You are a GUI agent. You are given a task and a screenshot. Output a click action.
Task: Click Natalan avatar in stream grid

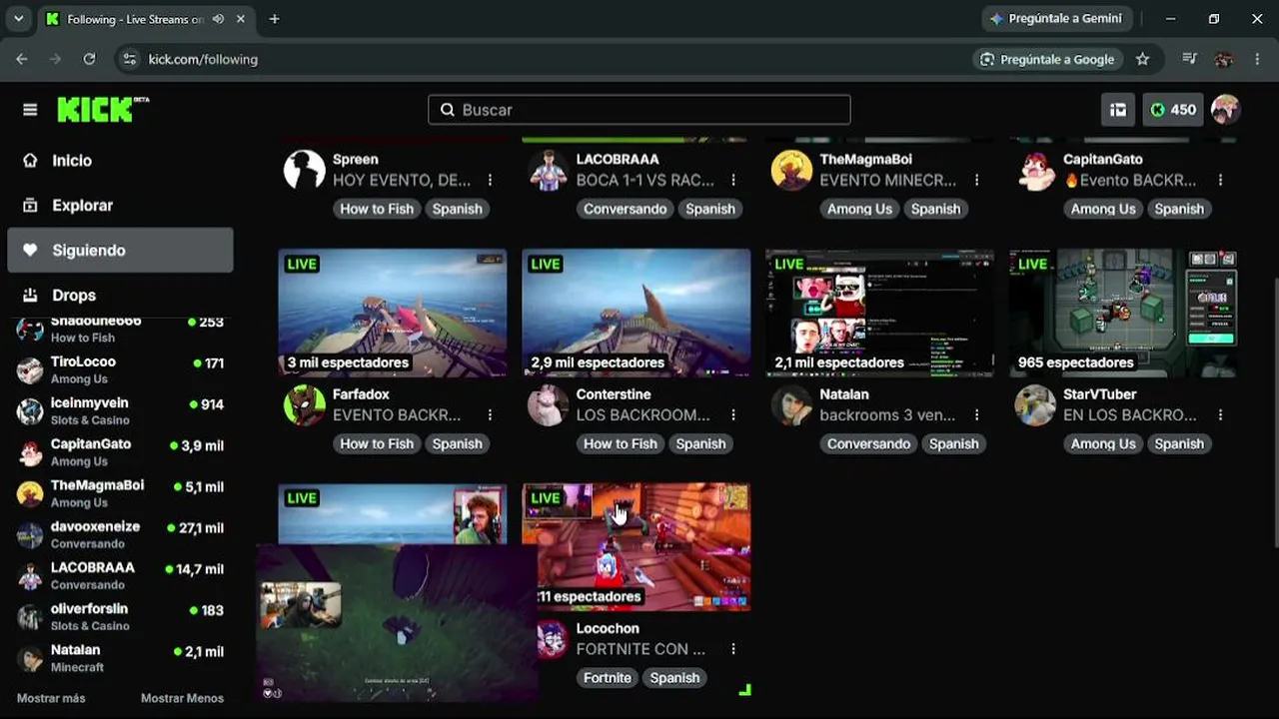point(791,405)
